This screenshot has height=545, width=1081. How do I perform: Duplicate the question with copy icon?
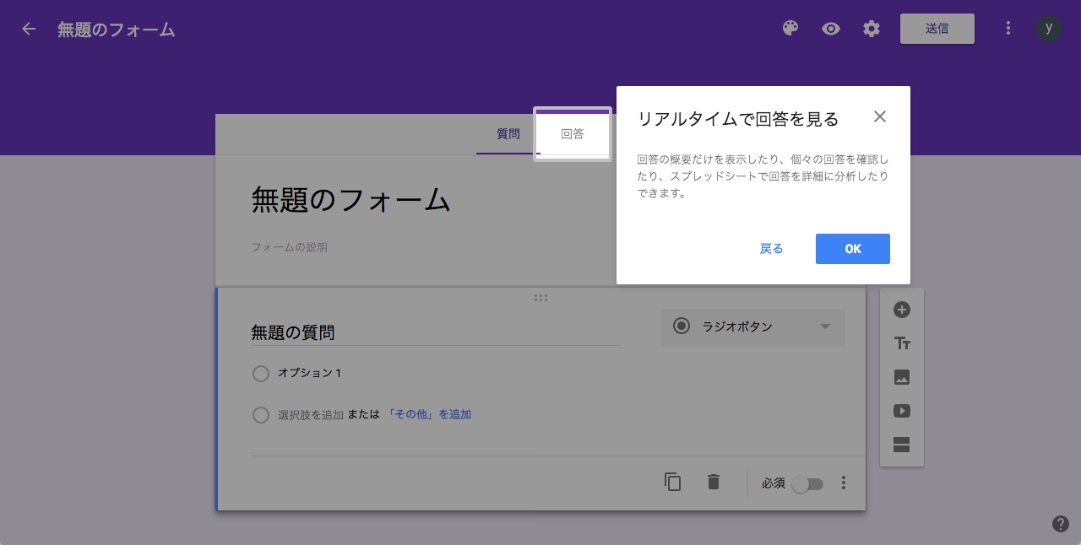click(673, 482)
